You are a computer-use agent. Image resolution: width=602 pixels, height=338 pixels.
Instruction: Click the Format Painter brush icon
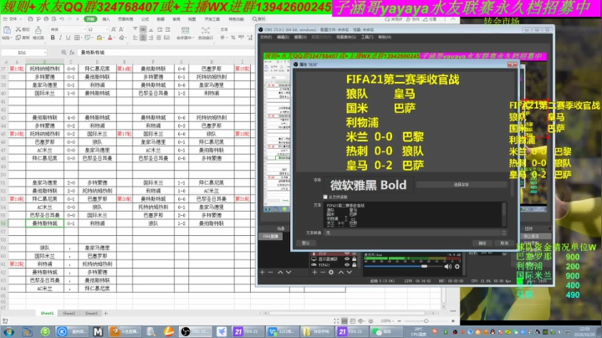(x=38, y=30)
